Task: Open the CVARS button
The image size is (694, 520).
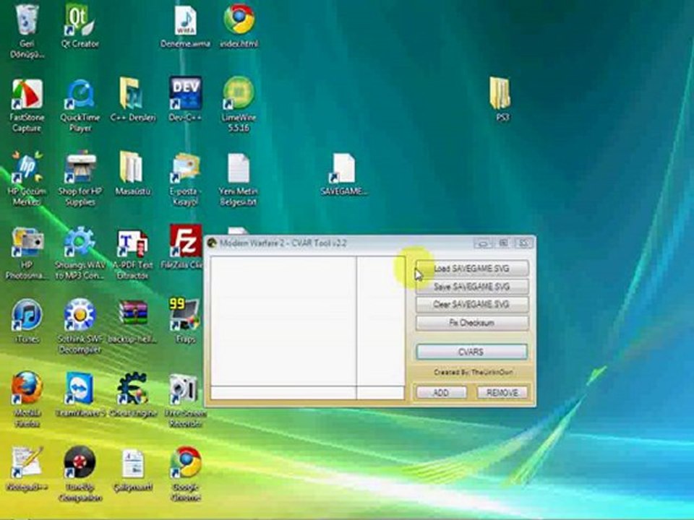Action: pos(472,352)
